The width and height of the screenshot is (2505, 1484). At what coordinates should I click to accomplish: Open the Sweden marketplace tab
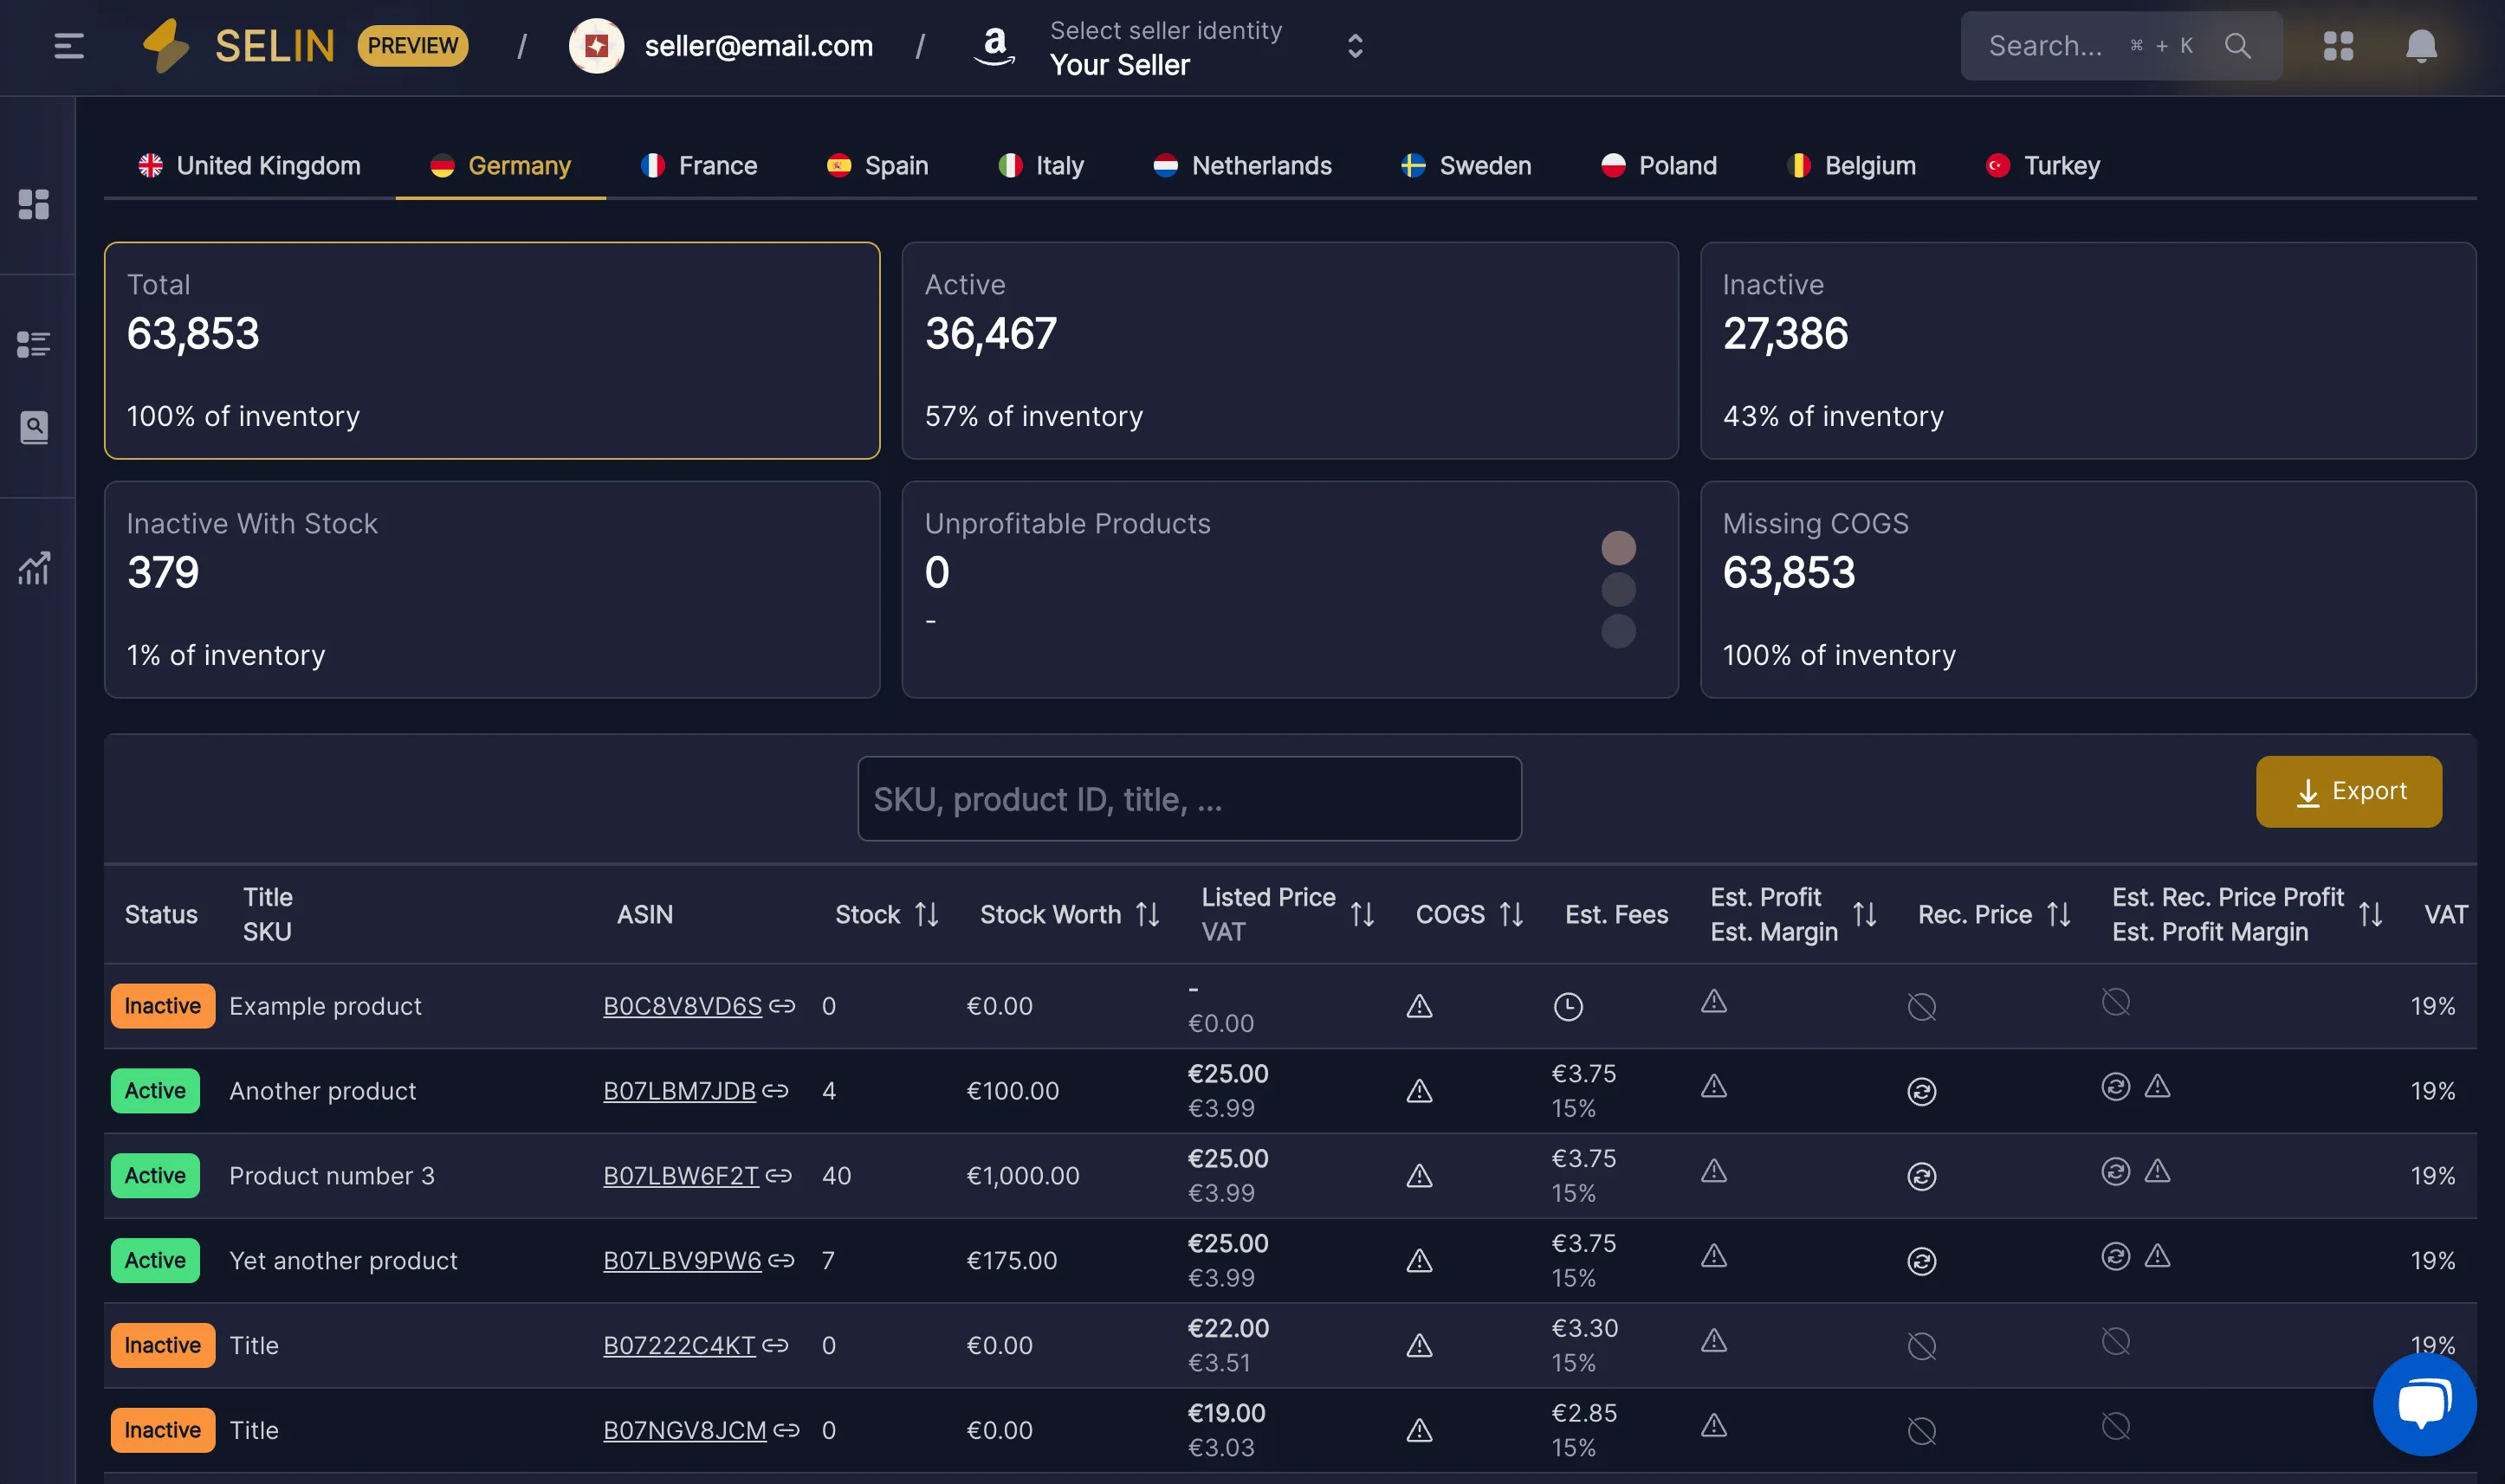coord(1466,166)
